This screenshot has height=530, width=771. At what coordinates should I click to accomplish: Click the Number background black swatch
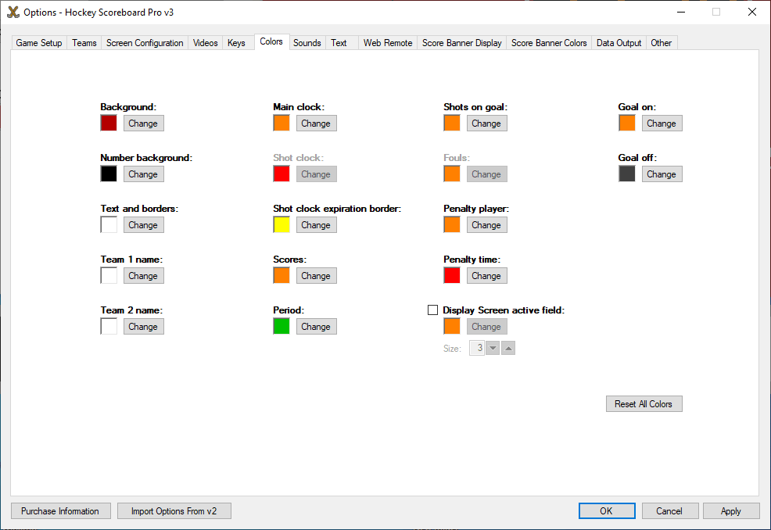109,174
